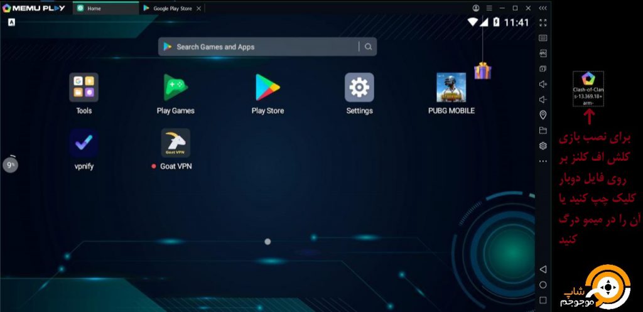Screen dimensions: 643x312
Task: Open the MEmu account profile icon
Action: pyautogui.click(x=476, y=8)
